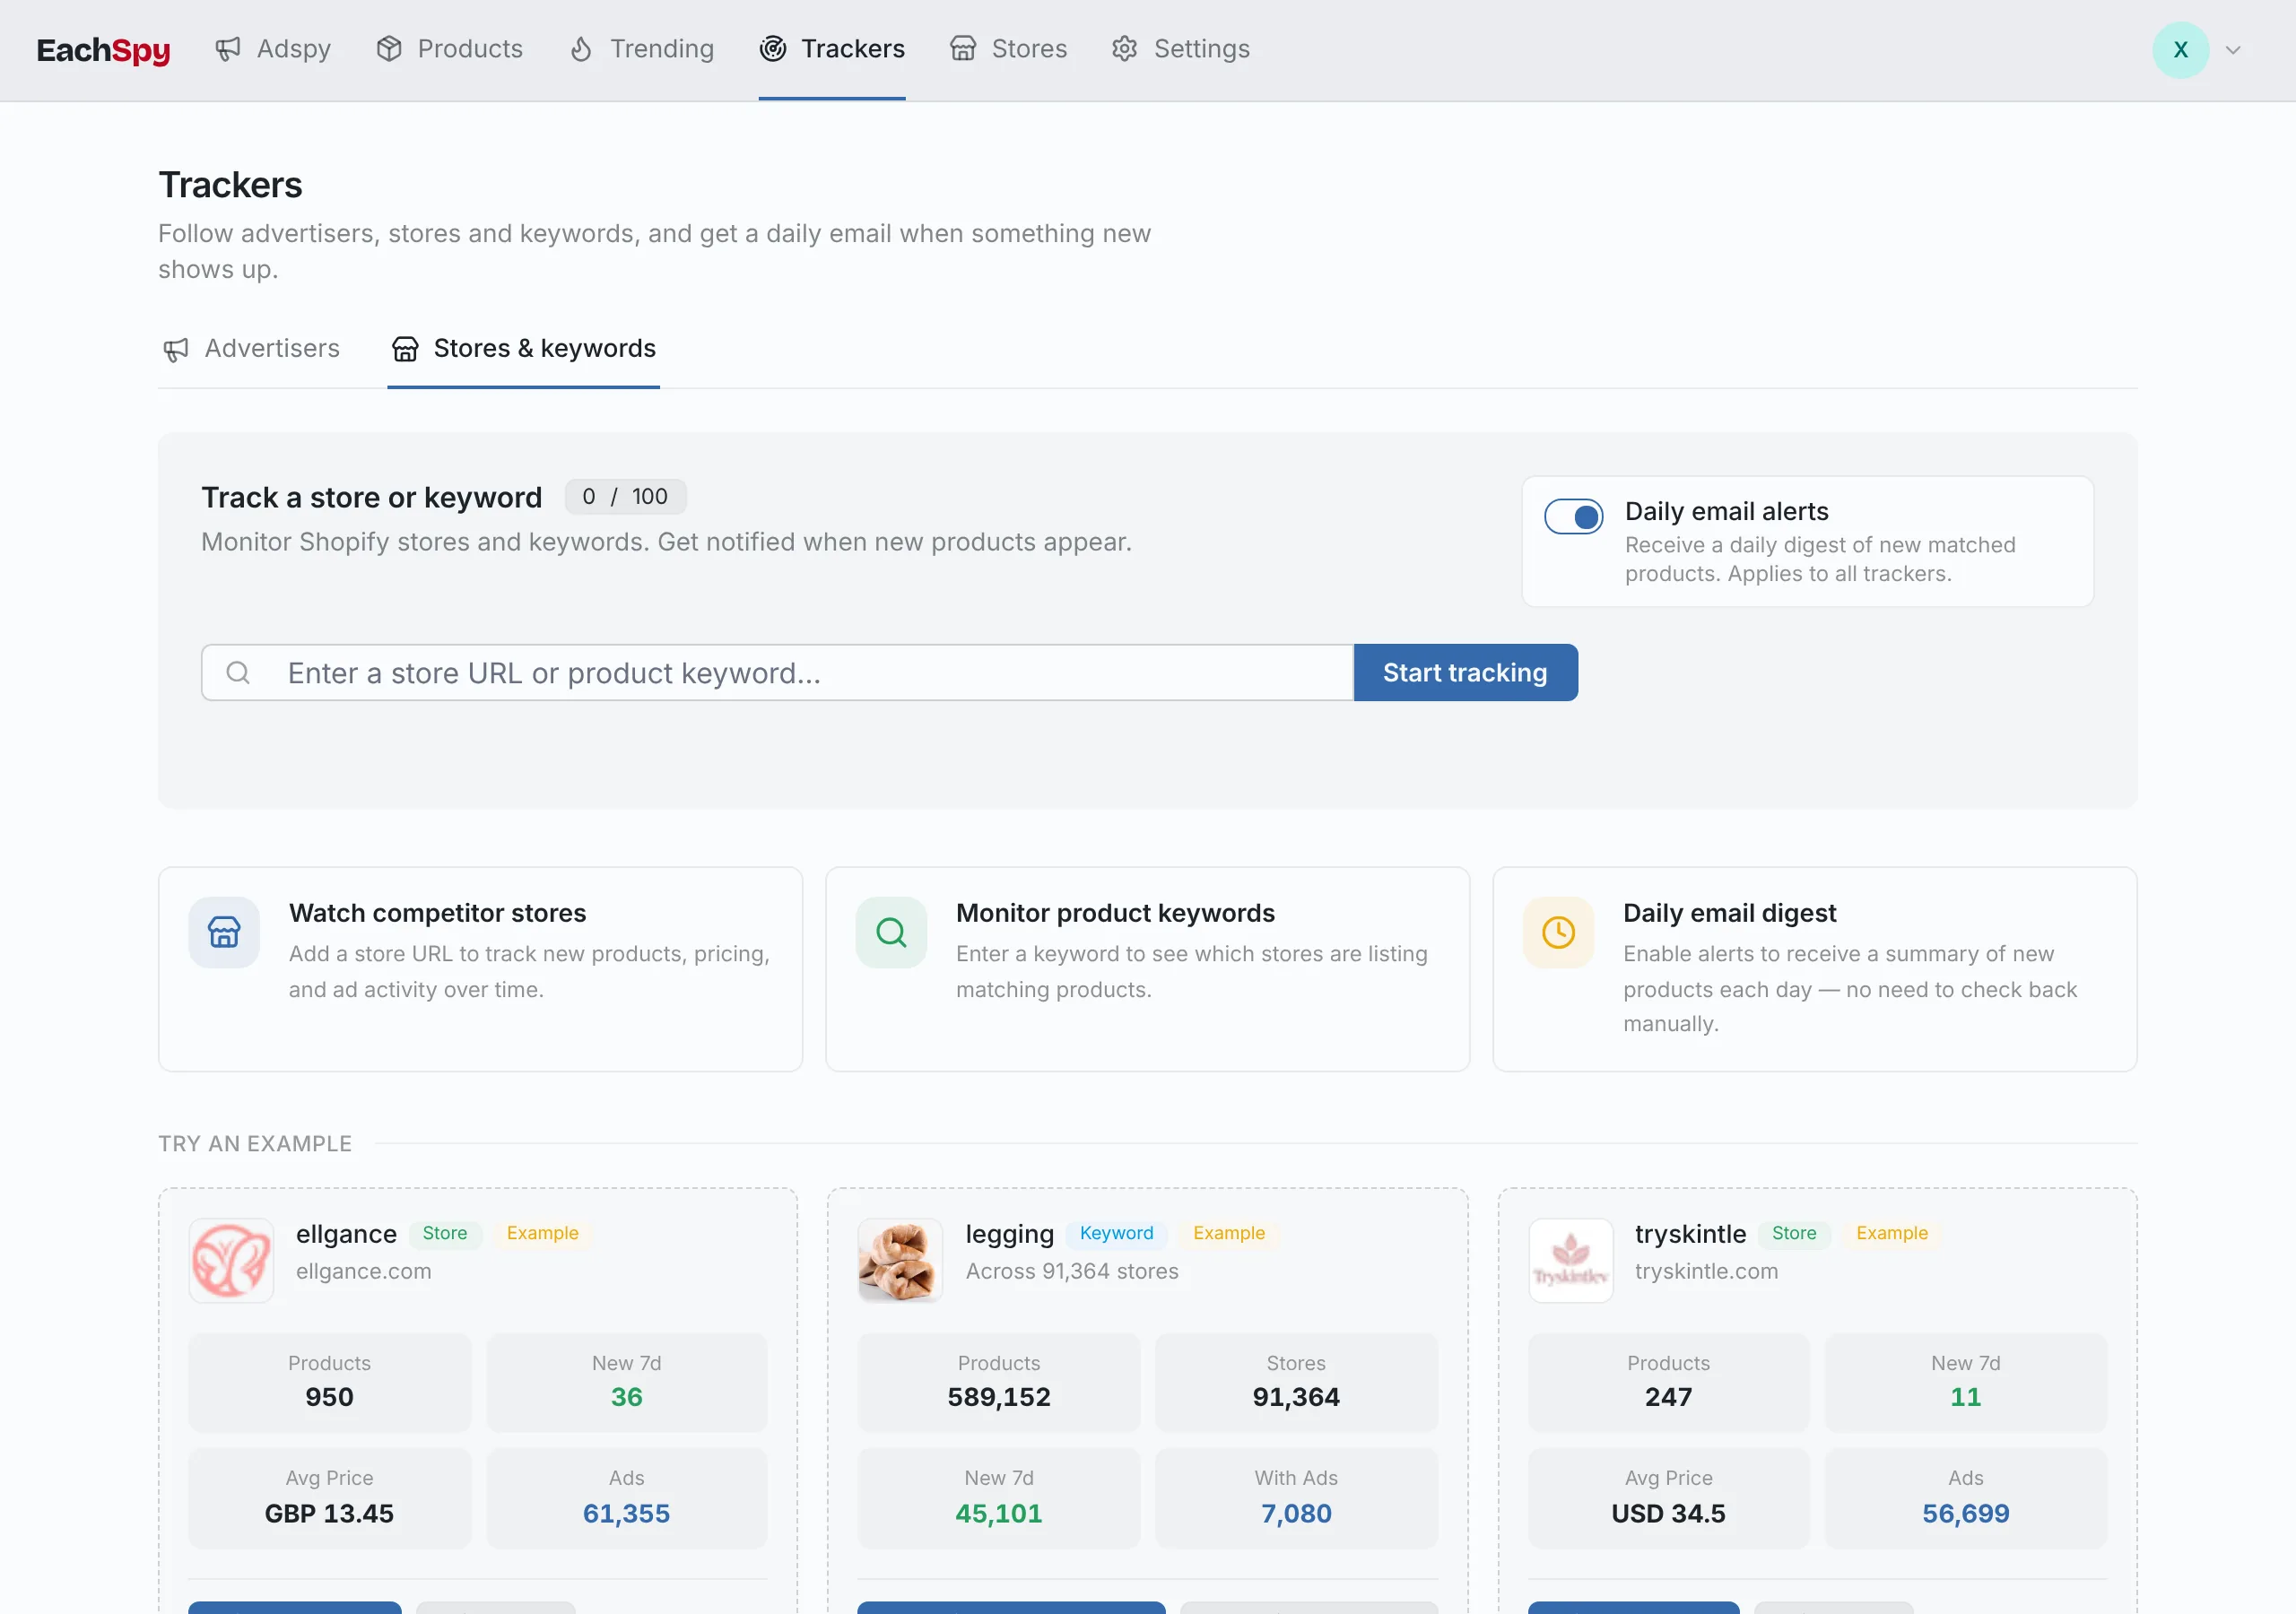The height and width of the screenshot is (1614, 2296).
Task: Click ellgance Ads value 61,355
Action: (626, 1514)
